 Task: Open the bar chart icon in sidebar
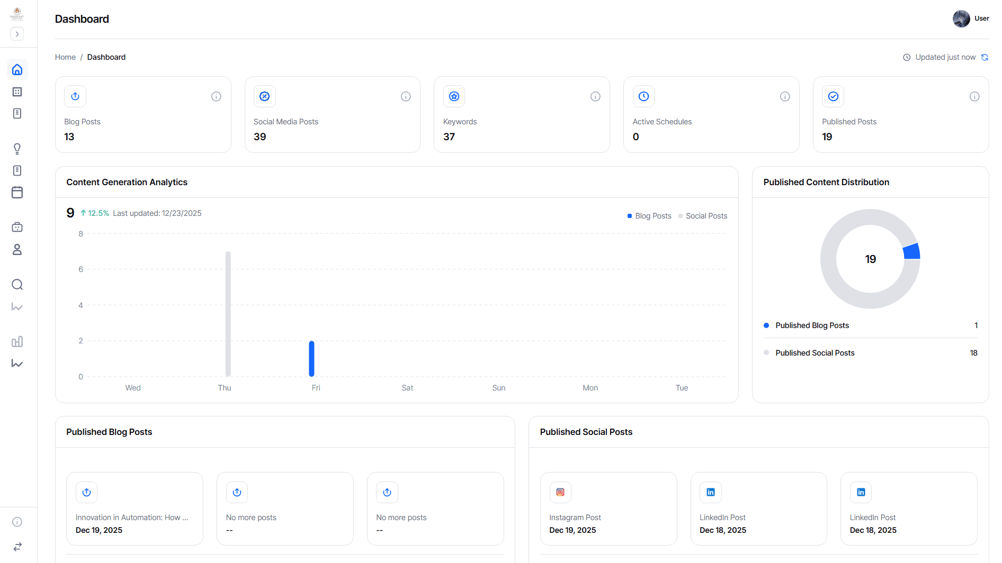click(17, 341)
